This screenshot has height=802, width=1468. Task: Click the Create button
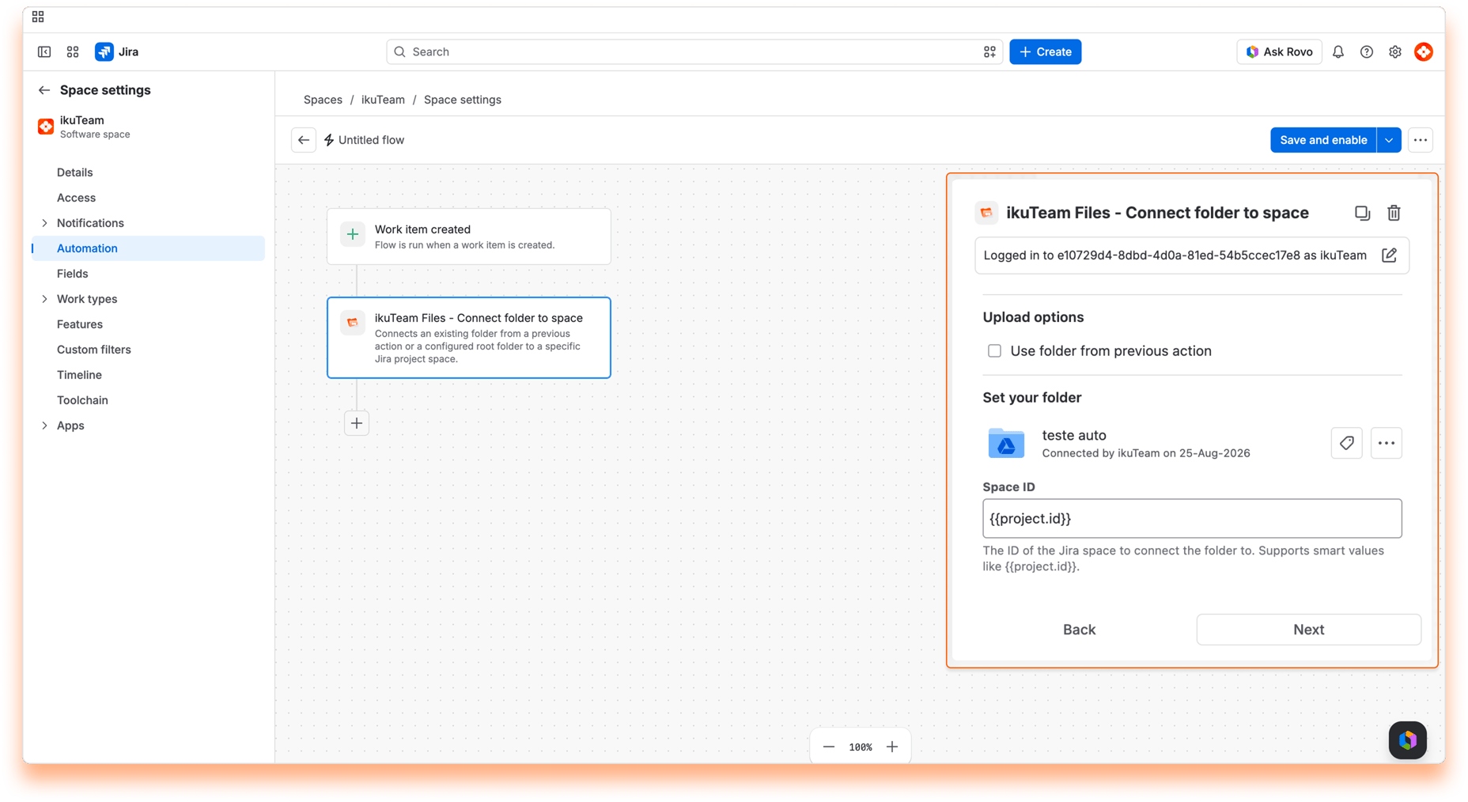pos(1045,51)
